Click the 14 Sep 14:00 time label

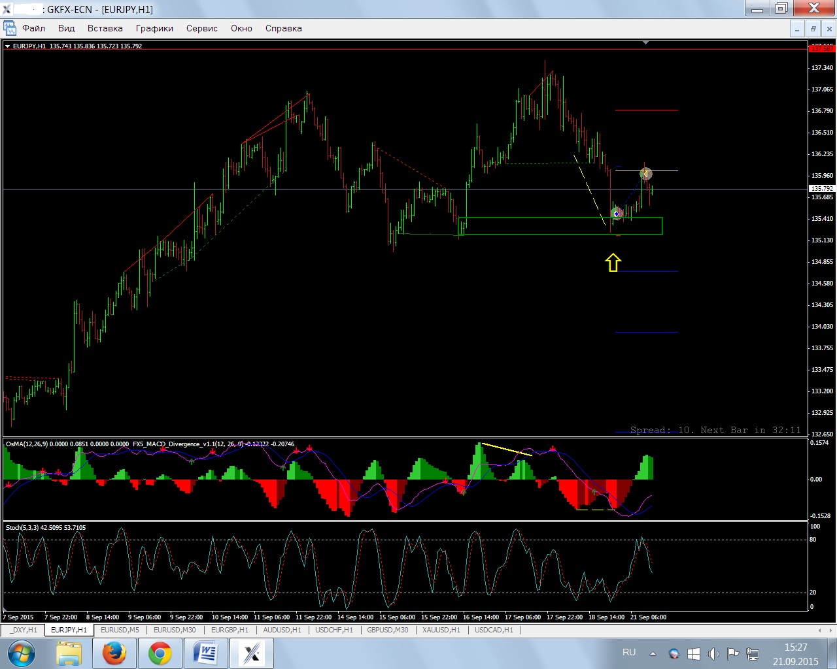coord(355,617)
